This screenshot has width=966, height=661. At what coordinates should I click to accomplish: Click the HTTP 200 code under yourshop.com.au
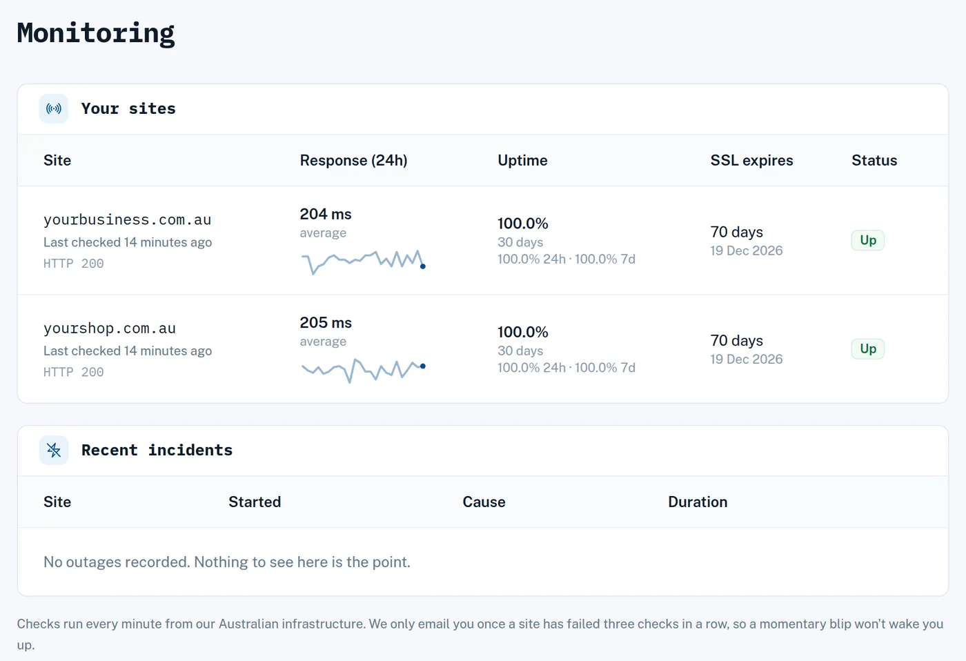(x=74, y=372)
